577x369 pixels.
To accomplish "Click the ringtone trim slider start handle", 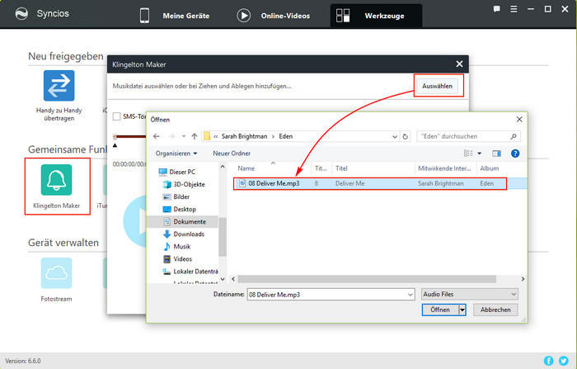I will [x=115, y=137].
